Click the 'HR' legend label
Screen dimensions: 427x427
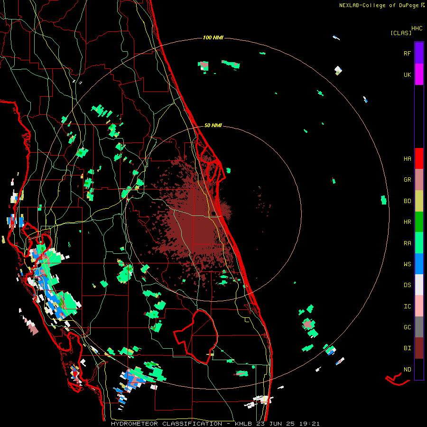click(407, 222)
